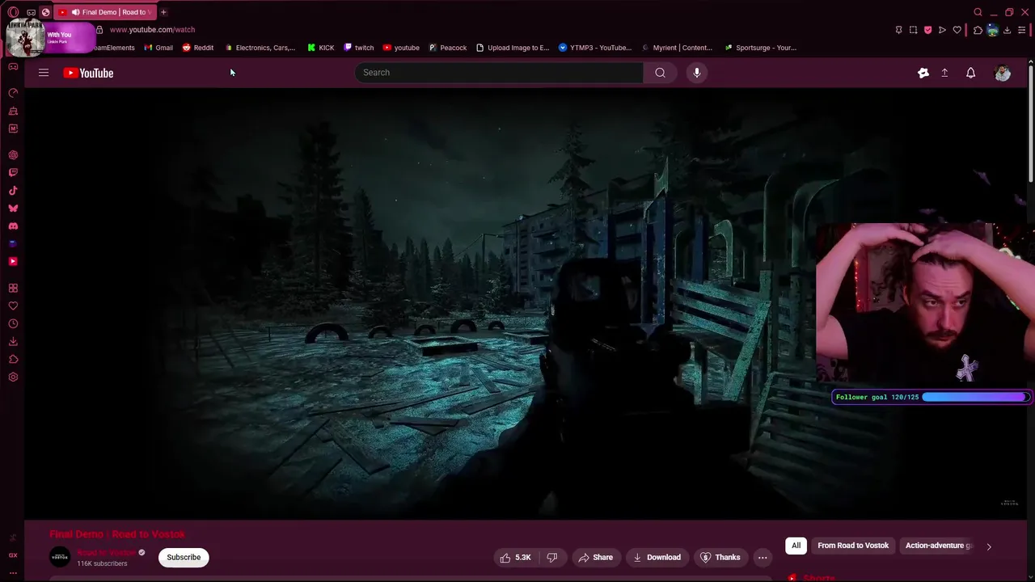Add a new browser tab
Screen dimensions: 1035x582
click(163, 12)
